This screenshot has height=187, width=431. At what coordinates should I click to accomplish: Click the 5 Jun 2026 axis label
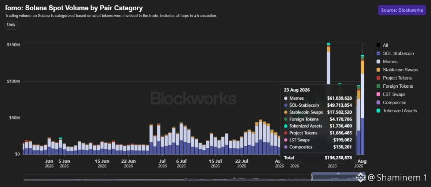65,164
